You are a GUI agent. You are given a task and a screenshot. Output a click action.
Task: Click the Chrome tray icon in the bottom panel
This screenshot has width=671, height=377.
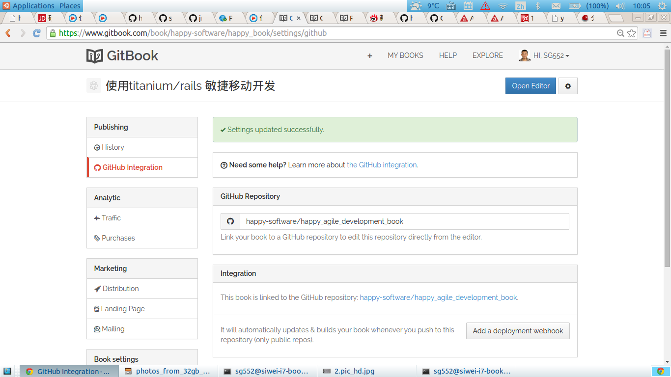coord(661,371)
